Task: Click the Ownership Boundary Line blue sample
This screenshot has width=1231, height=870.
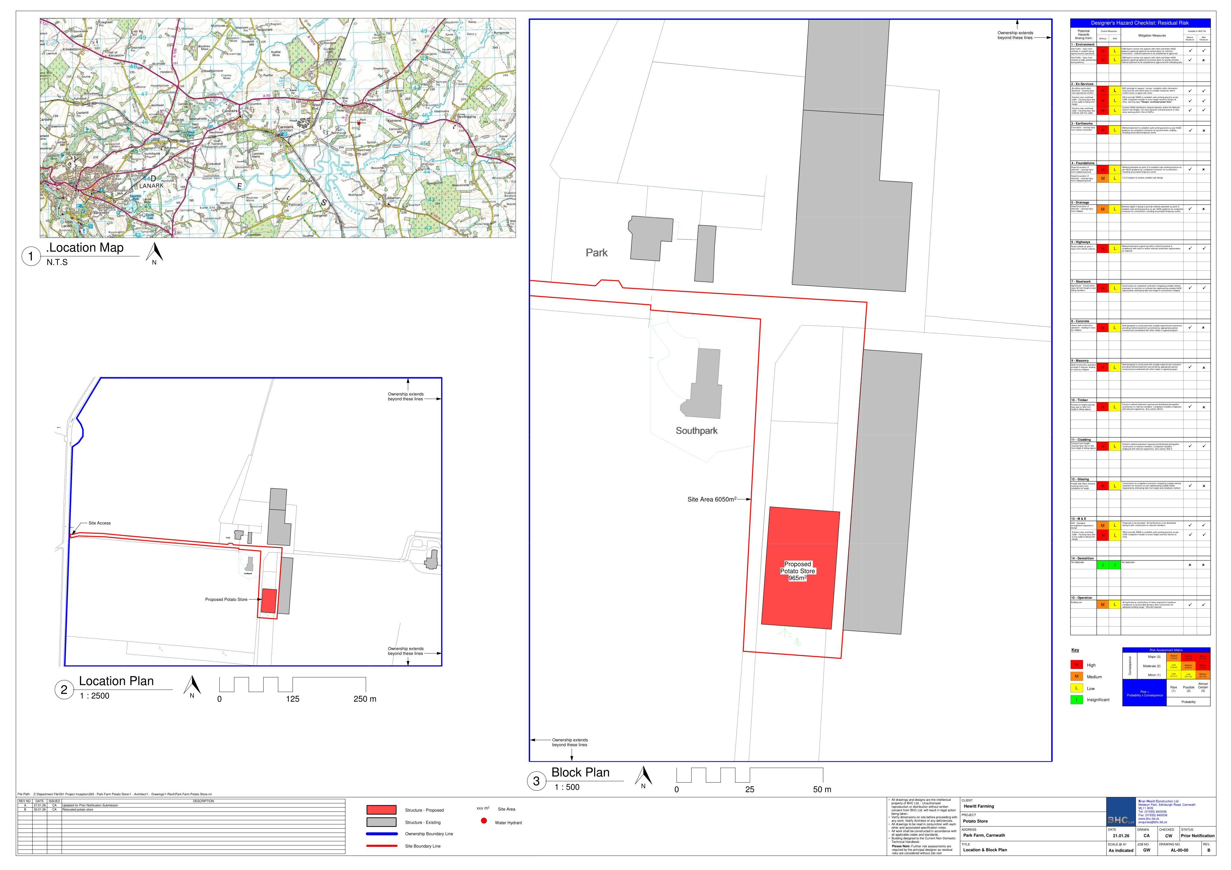Action: pos(382,834)
